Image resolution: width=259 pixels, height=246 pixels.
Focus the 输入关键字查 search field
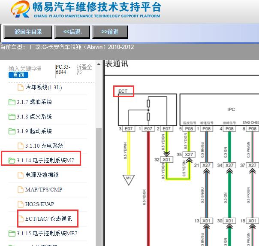tap(25, 69)
